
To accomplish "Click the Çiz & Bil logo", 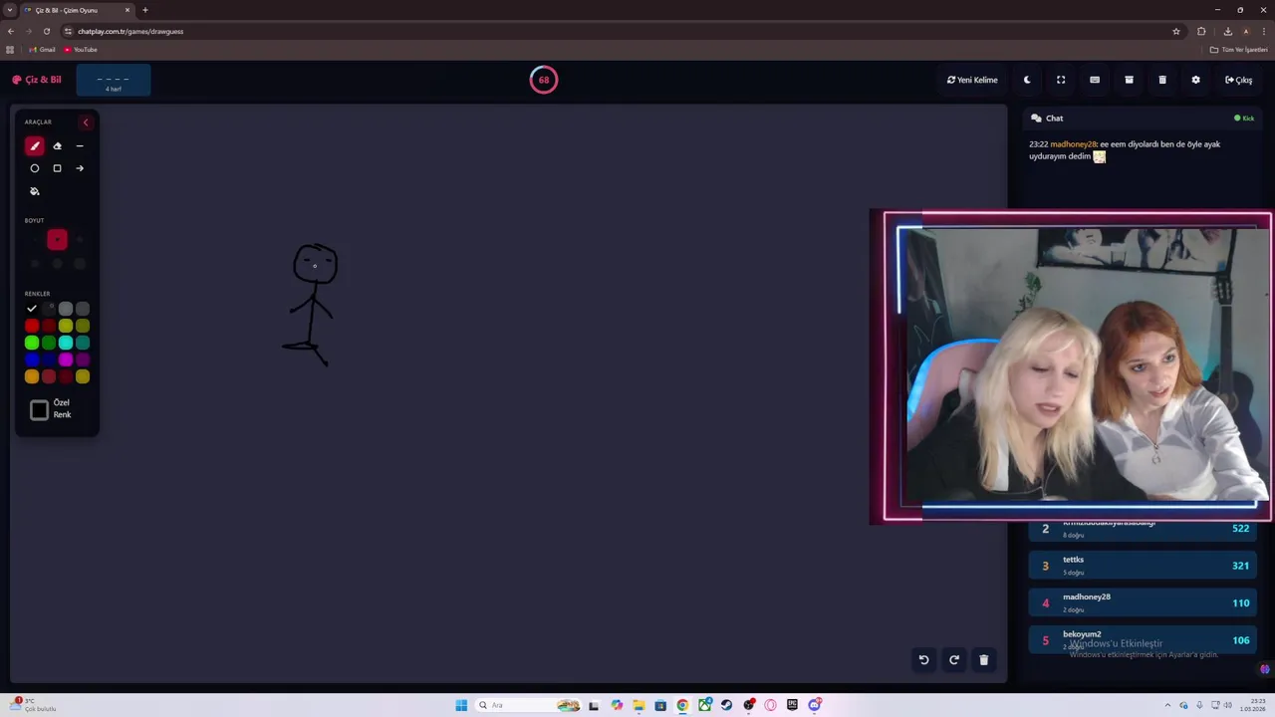I will pos(37,80).
